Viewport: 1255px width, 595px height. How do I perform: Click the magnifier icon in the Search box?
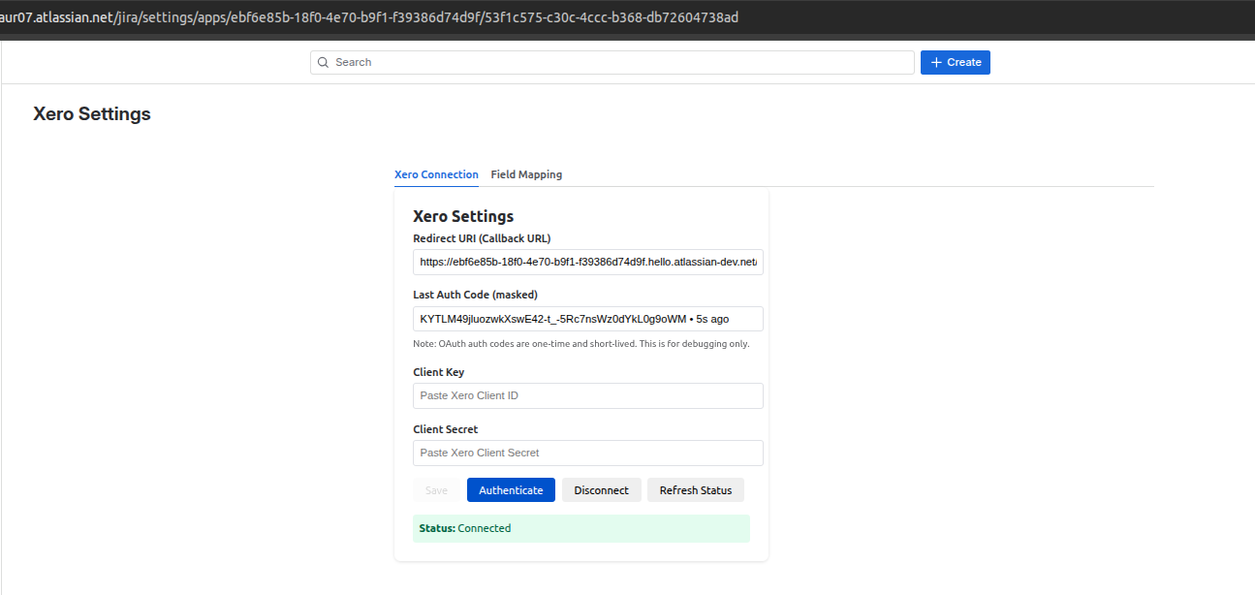(324, 62)
